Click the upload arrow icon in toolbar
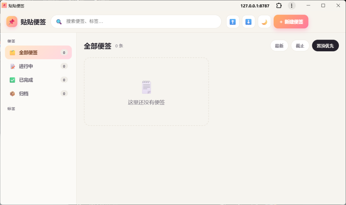 click(x=233, y=22)
